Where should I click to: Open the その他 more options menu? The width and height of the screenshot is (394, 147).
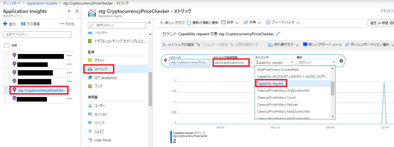point(67,24)
